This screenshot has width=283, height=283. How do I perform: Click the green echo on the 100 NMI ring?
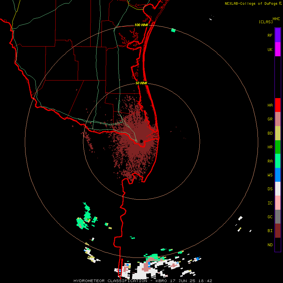tap(173, 30)
